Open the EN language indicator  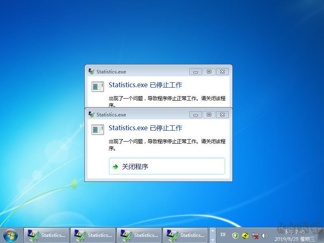tap(223, 235)
